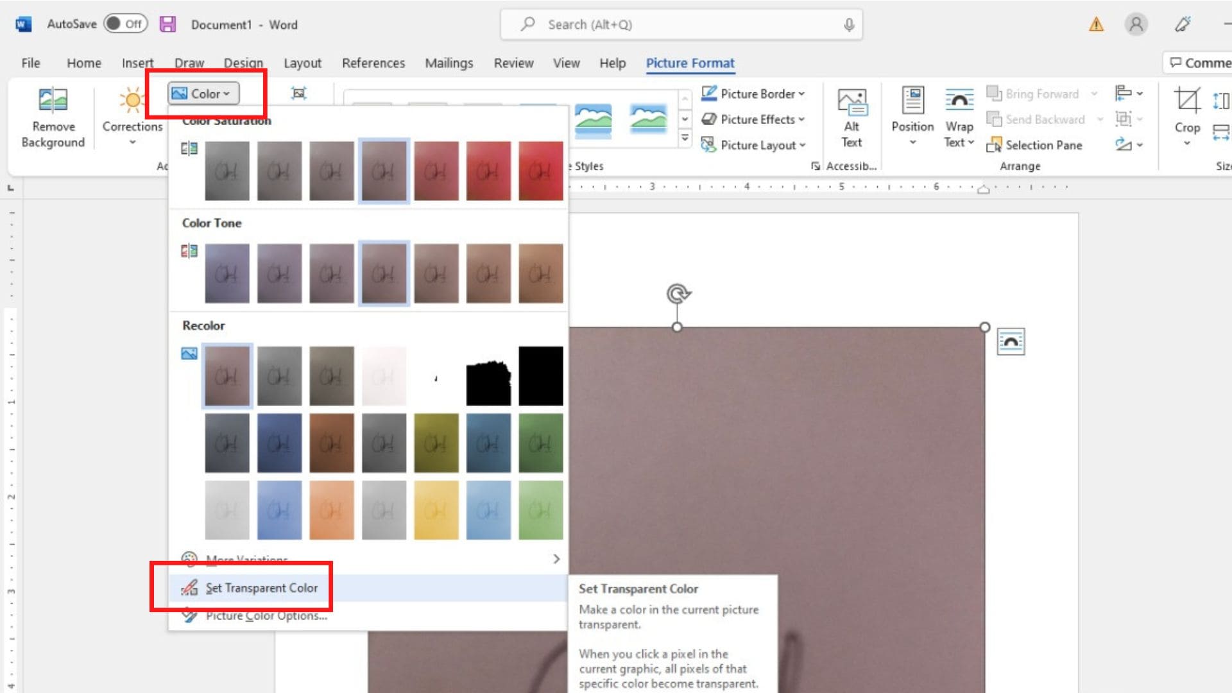Switch to the References tab
Image resolution: width=1232 pixels, height=693 pixels.
pyautogui.click(x=373, y=63)
